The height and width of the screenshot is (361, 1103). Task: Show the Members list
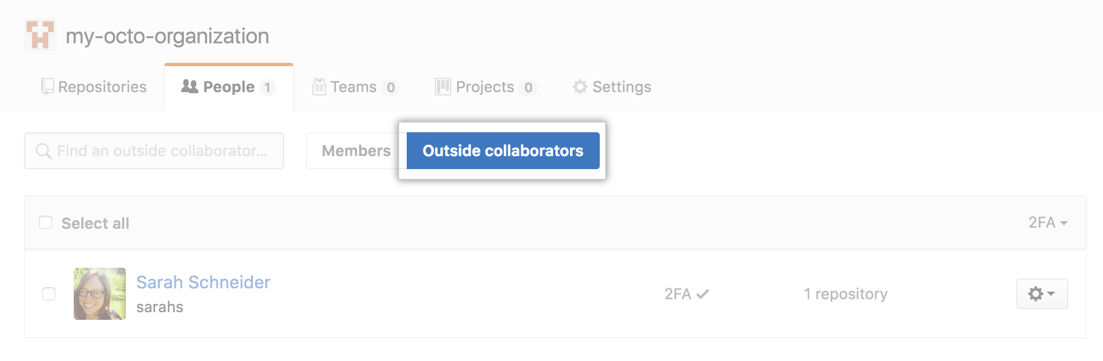click(356, 151)
